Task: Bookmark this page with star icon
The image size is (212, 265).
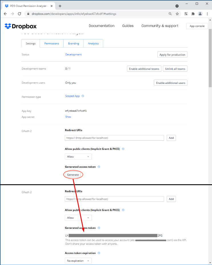Action: coord(177,14)
